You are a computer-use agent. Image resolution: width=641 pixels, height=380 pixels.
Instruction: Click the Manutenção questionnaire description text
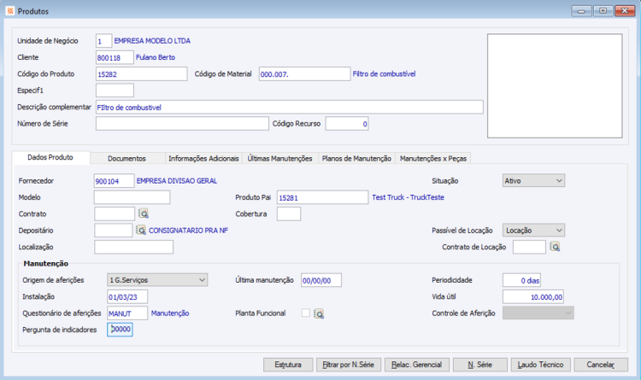pyautogui.click(x=170, y=313)
